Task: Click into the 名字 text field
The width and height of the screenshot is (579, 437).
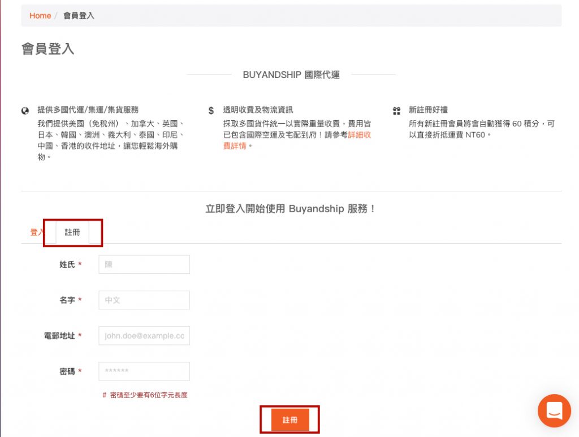Action: 144,300
